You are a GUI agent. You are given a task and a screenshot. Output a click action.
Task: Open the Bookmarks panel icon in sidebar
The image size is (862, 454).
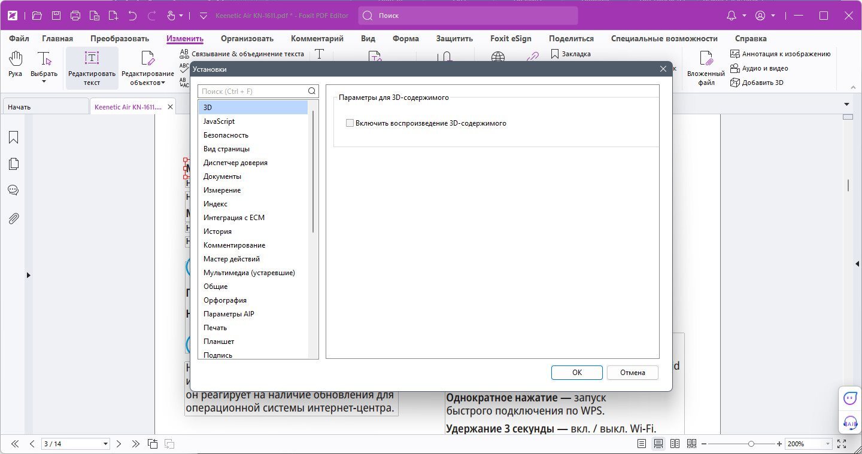point(13,138)
